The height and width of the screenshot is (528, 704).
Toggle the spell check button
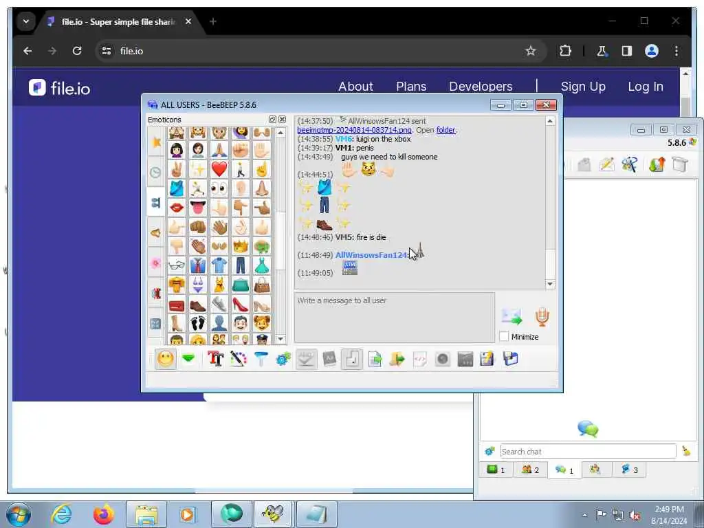pyautogui.click(x=306, y=359)
